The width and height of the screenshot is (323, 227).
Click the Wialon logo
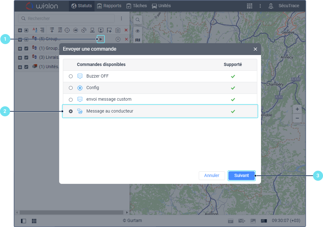point(42,6)
